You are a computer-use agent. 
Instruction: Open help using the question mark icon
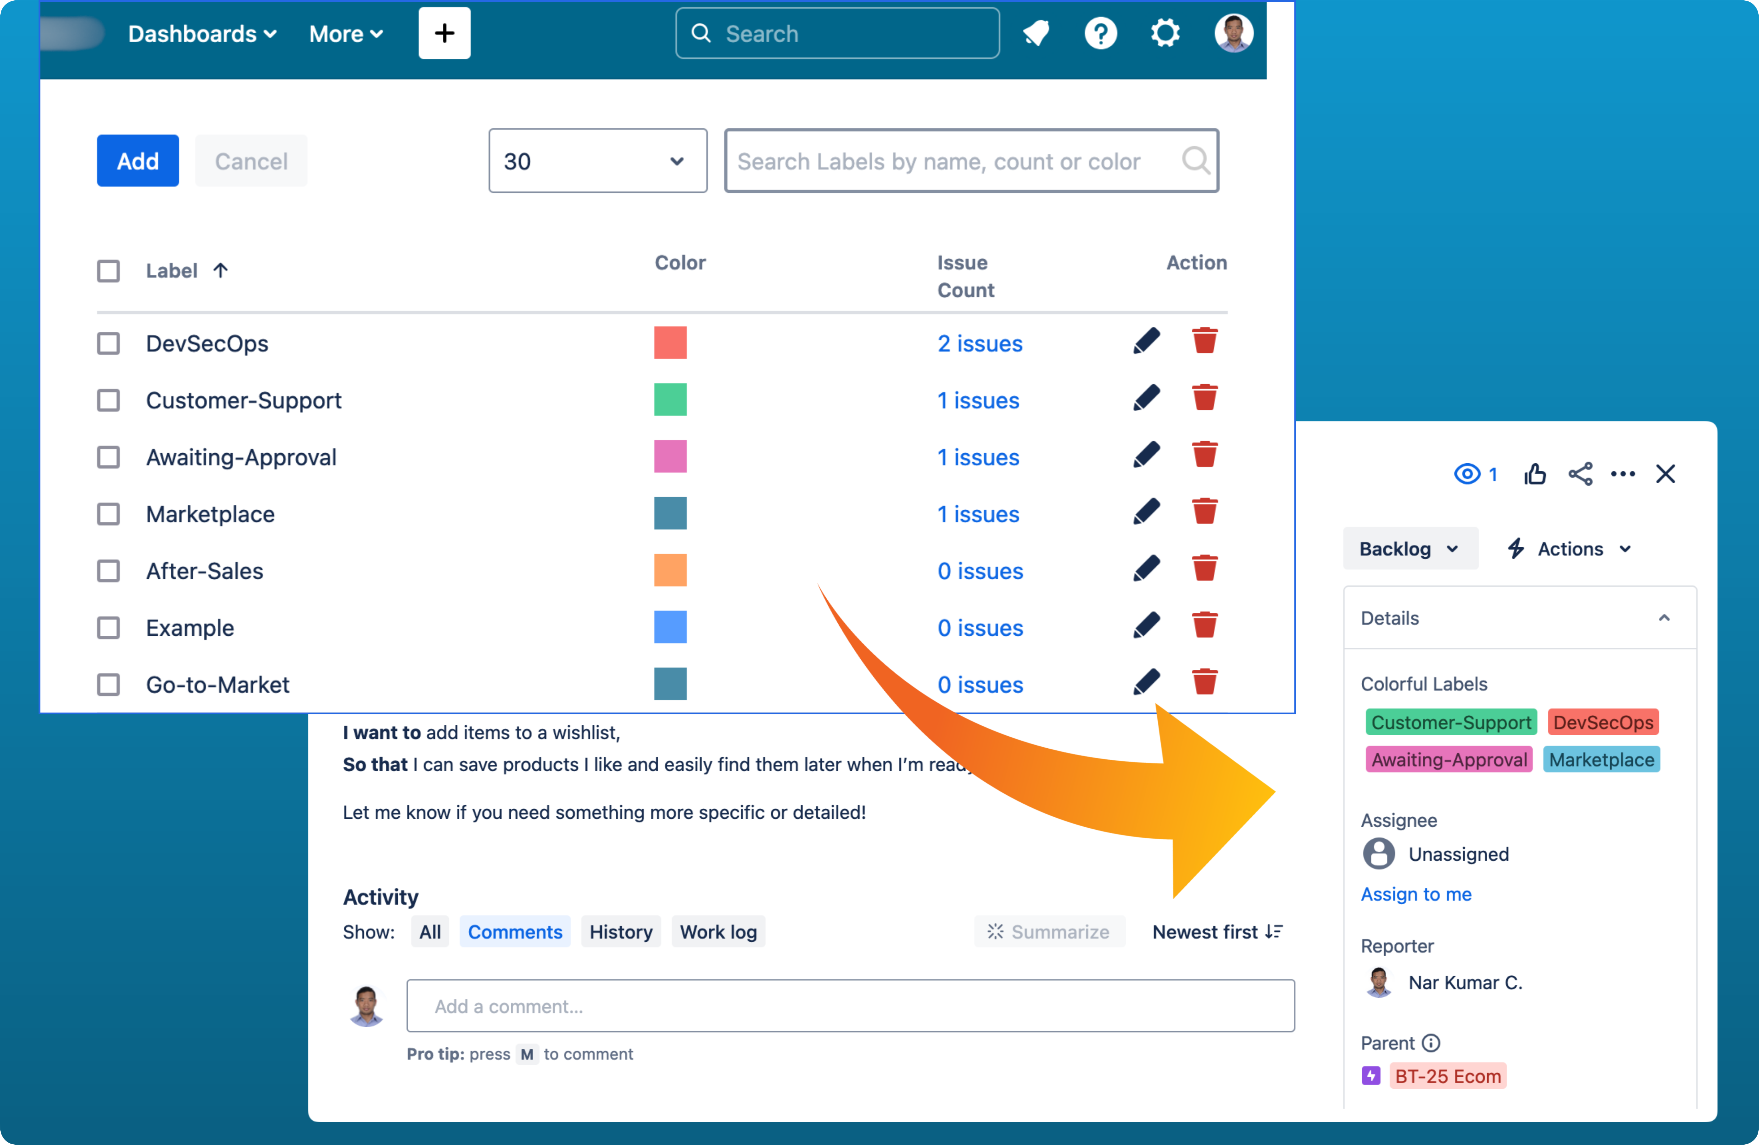point(1100,33)
